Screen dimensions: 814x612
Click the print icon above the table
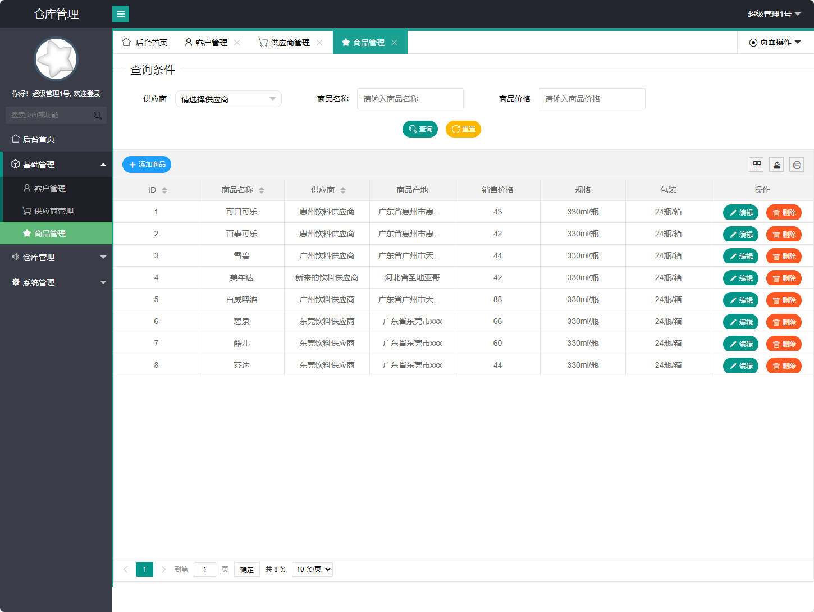pyautogui.click(x=797, y=165)
